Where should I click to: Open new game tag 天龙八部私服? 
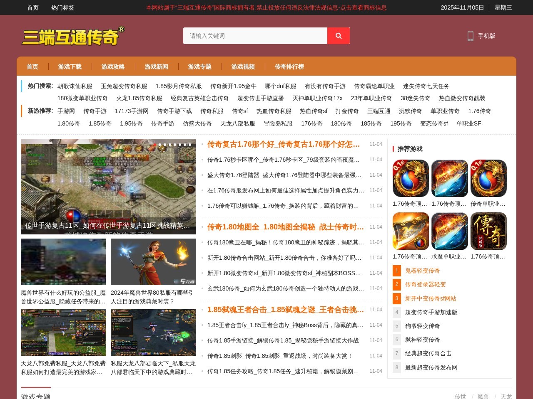point(238,123)
